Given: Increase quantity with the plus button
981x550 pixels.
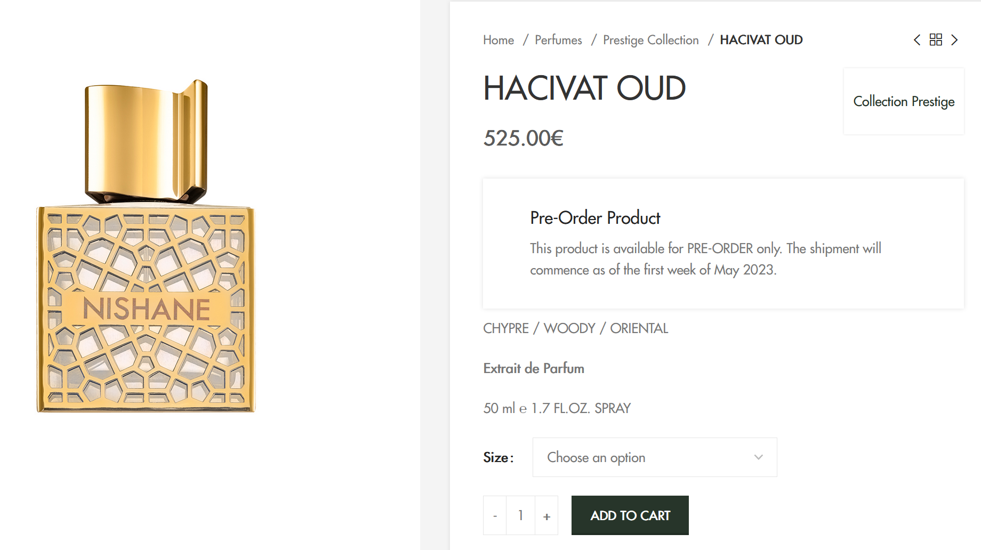Looking at the screenshot, I should pyautogui.click(x=546, y=515).
